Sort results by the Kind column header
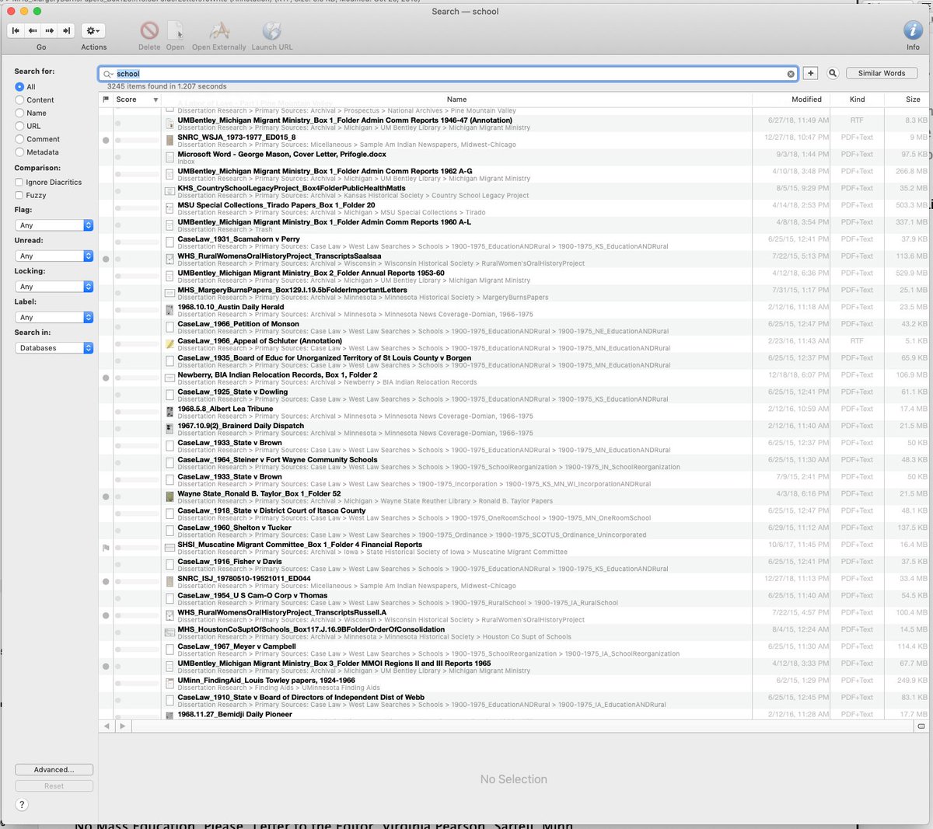This screenshot has width=933, height=829. [857, 99]
